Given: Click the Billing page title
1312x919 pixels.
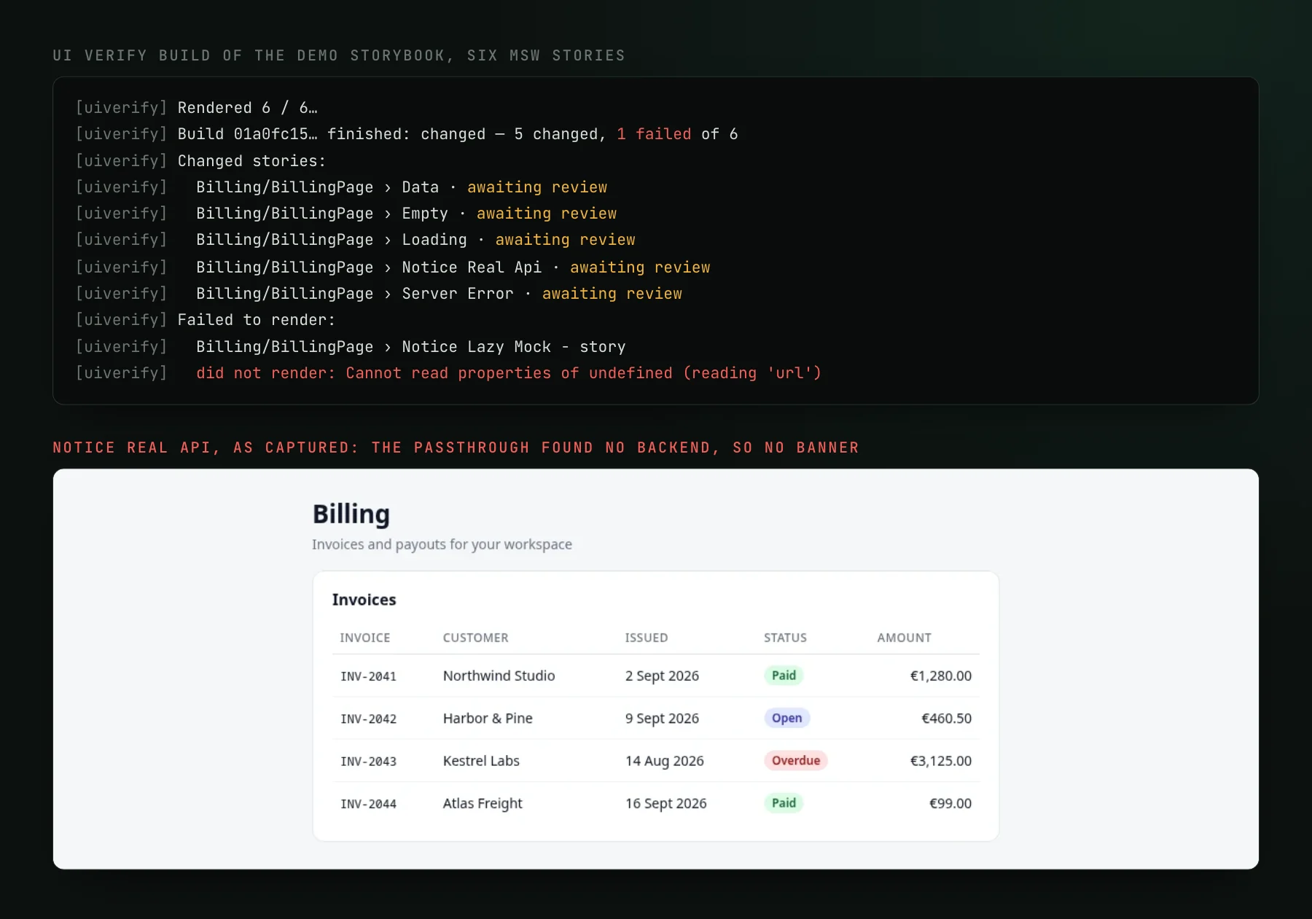Looking at the screenshot, I should [351, 514].
